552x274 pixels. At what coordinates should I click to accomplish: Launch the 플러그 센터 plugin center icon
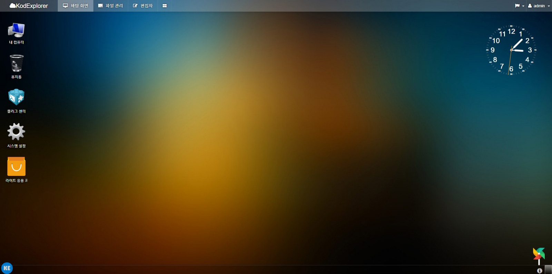coord(16,101)
